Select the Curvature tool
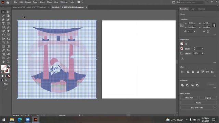This screenshot has width=219, height=123. tap(8, 20)
